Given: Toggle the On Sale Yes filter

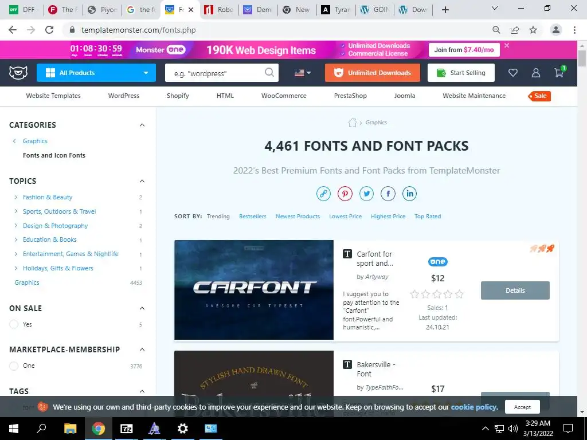Looking at the screenshot, I should (14, 324).
